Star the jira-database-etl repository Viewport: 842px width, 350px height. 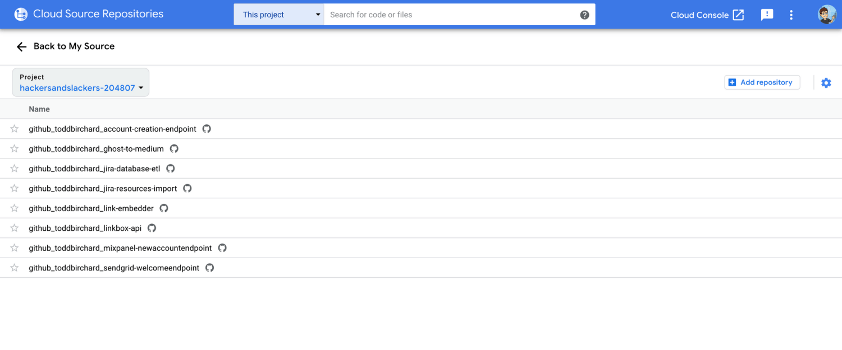[15, 169]
